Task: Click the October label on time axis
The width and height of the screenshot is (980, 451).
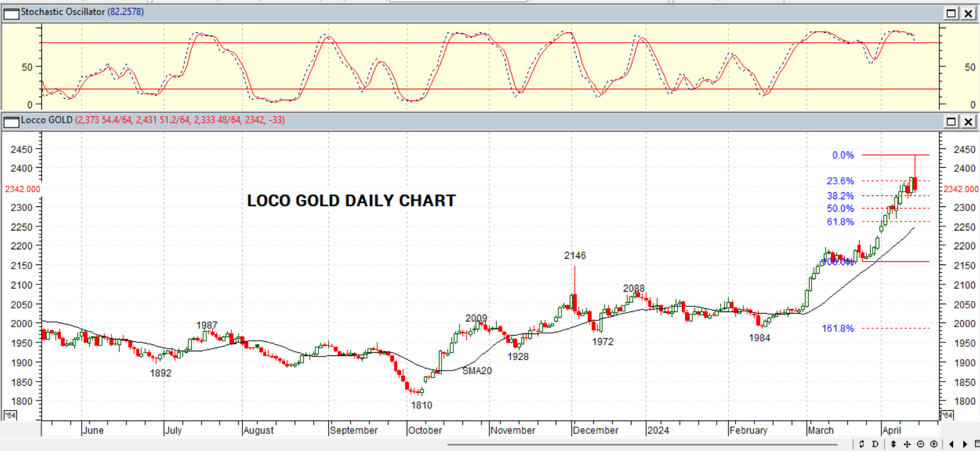Action: [425, 430]
